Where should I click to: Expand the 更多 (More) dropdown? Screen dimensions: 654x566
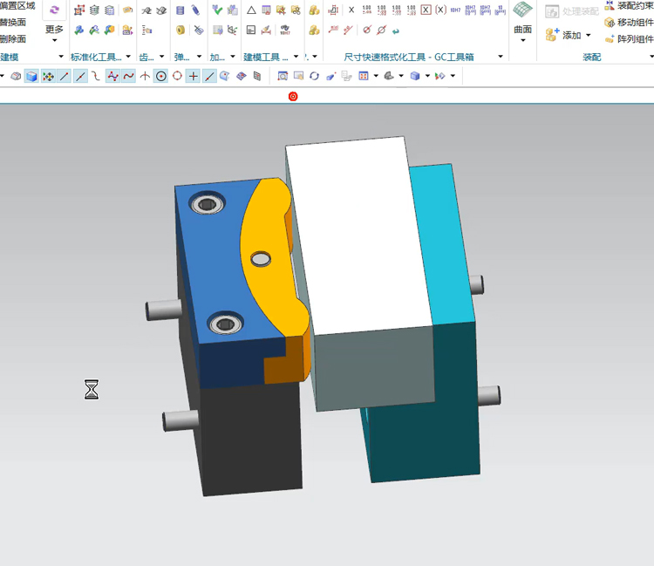tap(54, 35)
